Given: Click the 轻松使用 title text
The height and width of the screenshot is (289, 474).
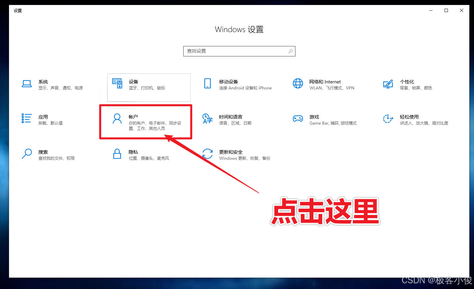Looking at the screenshot, I should (x=409, y=117).
